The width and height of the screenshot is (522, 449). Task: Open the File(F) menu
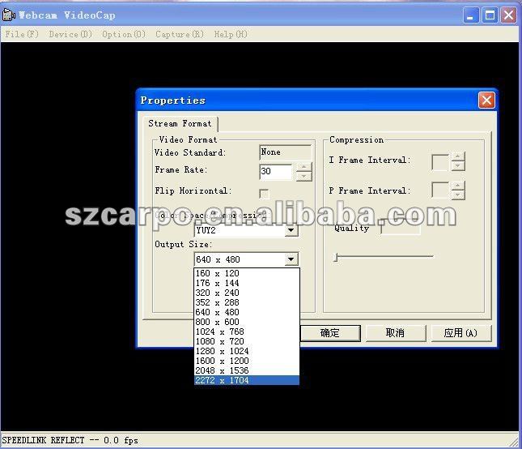(22, 34)
